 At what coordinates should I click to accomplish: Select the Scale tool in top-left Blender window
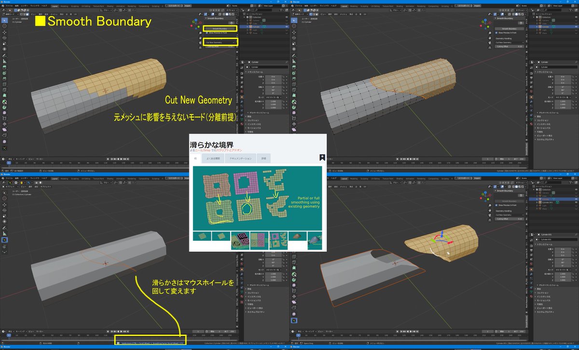(4, 43)
